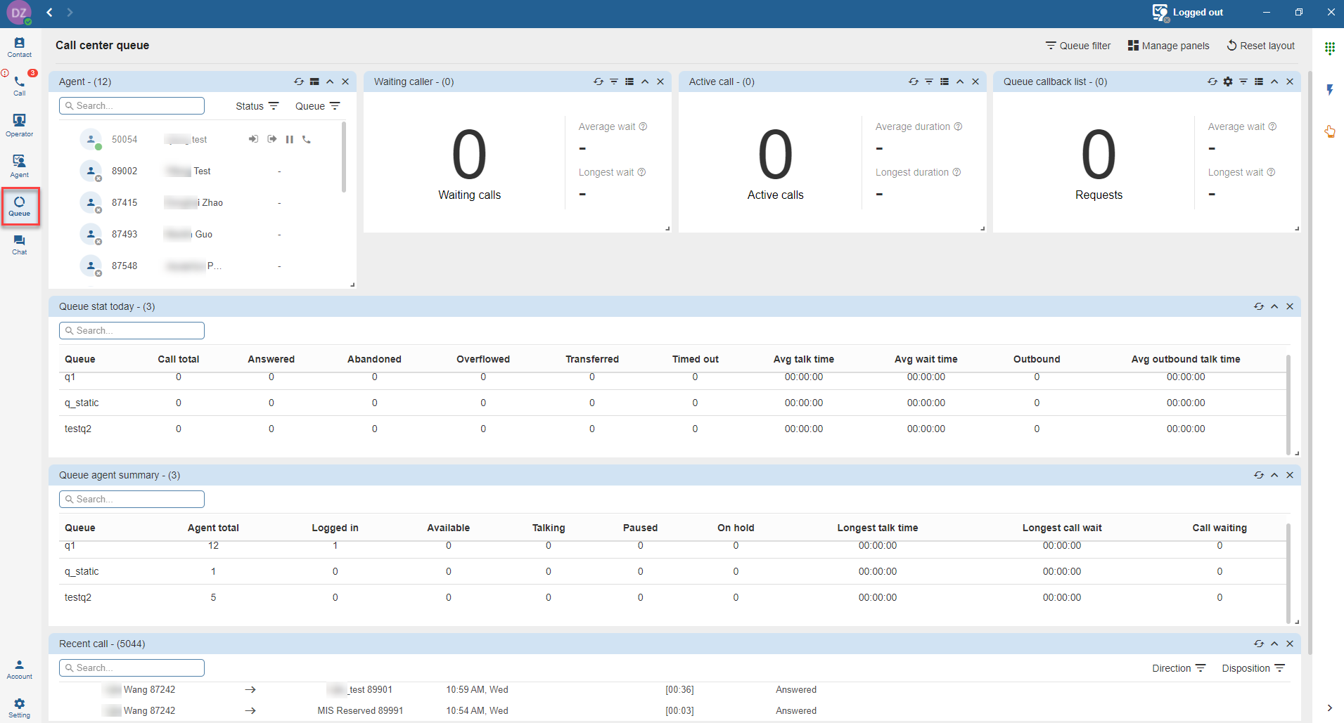Screen dimensions: 1344x723
Task: Click the Logged out status button
Action: pos(1188,13)
